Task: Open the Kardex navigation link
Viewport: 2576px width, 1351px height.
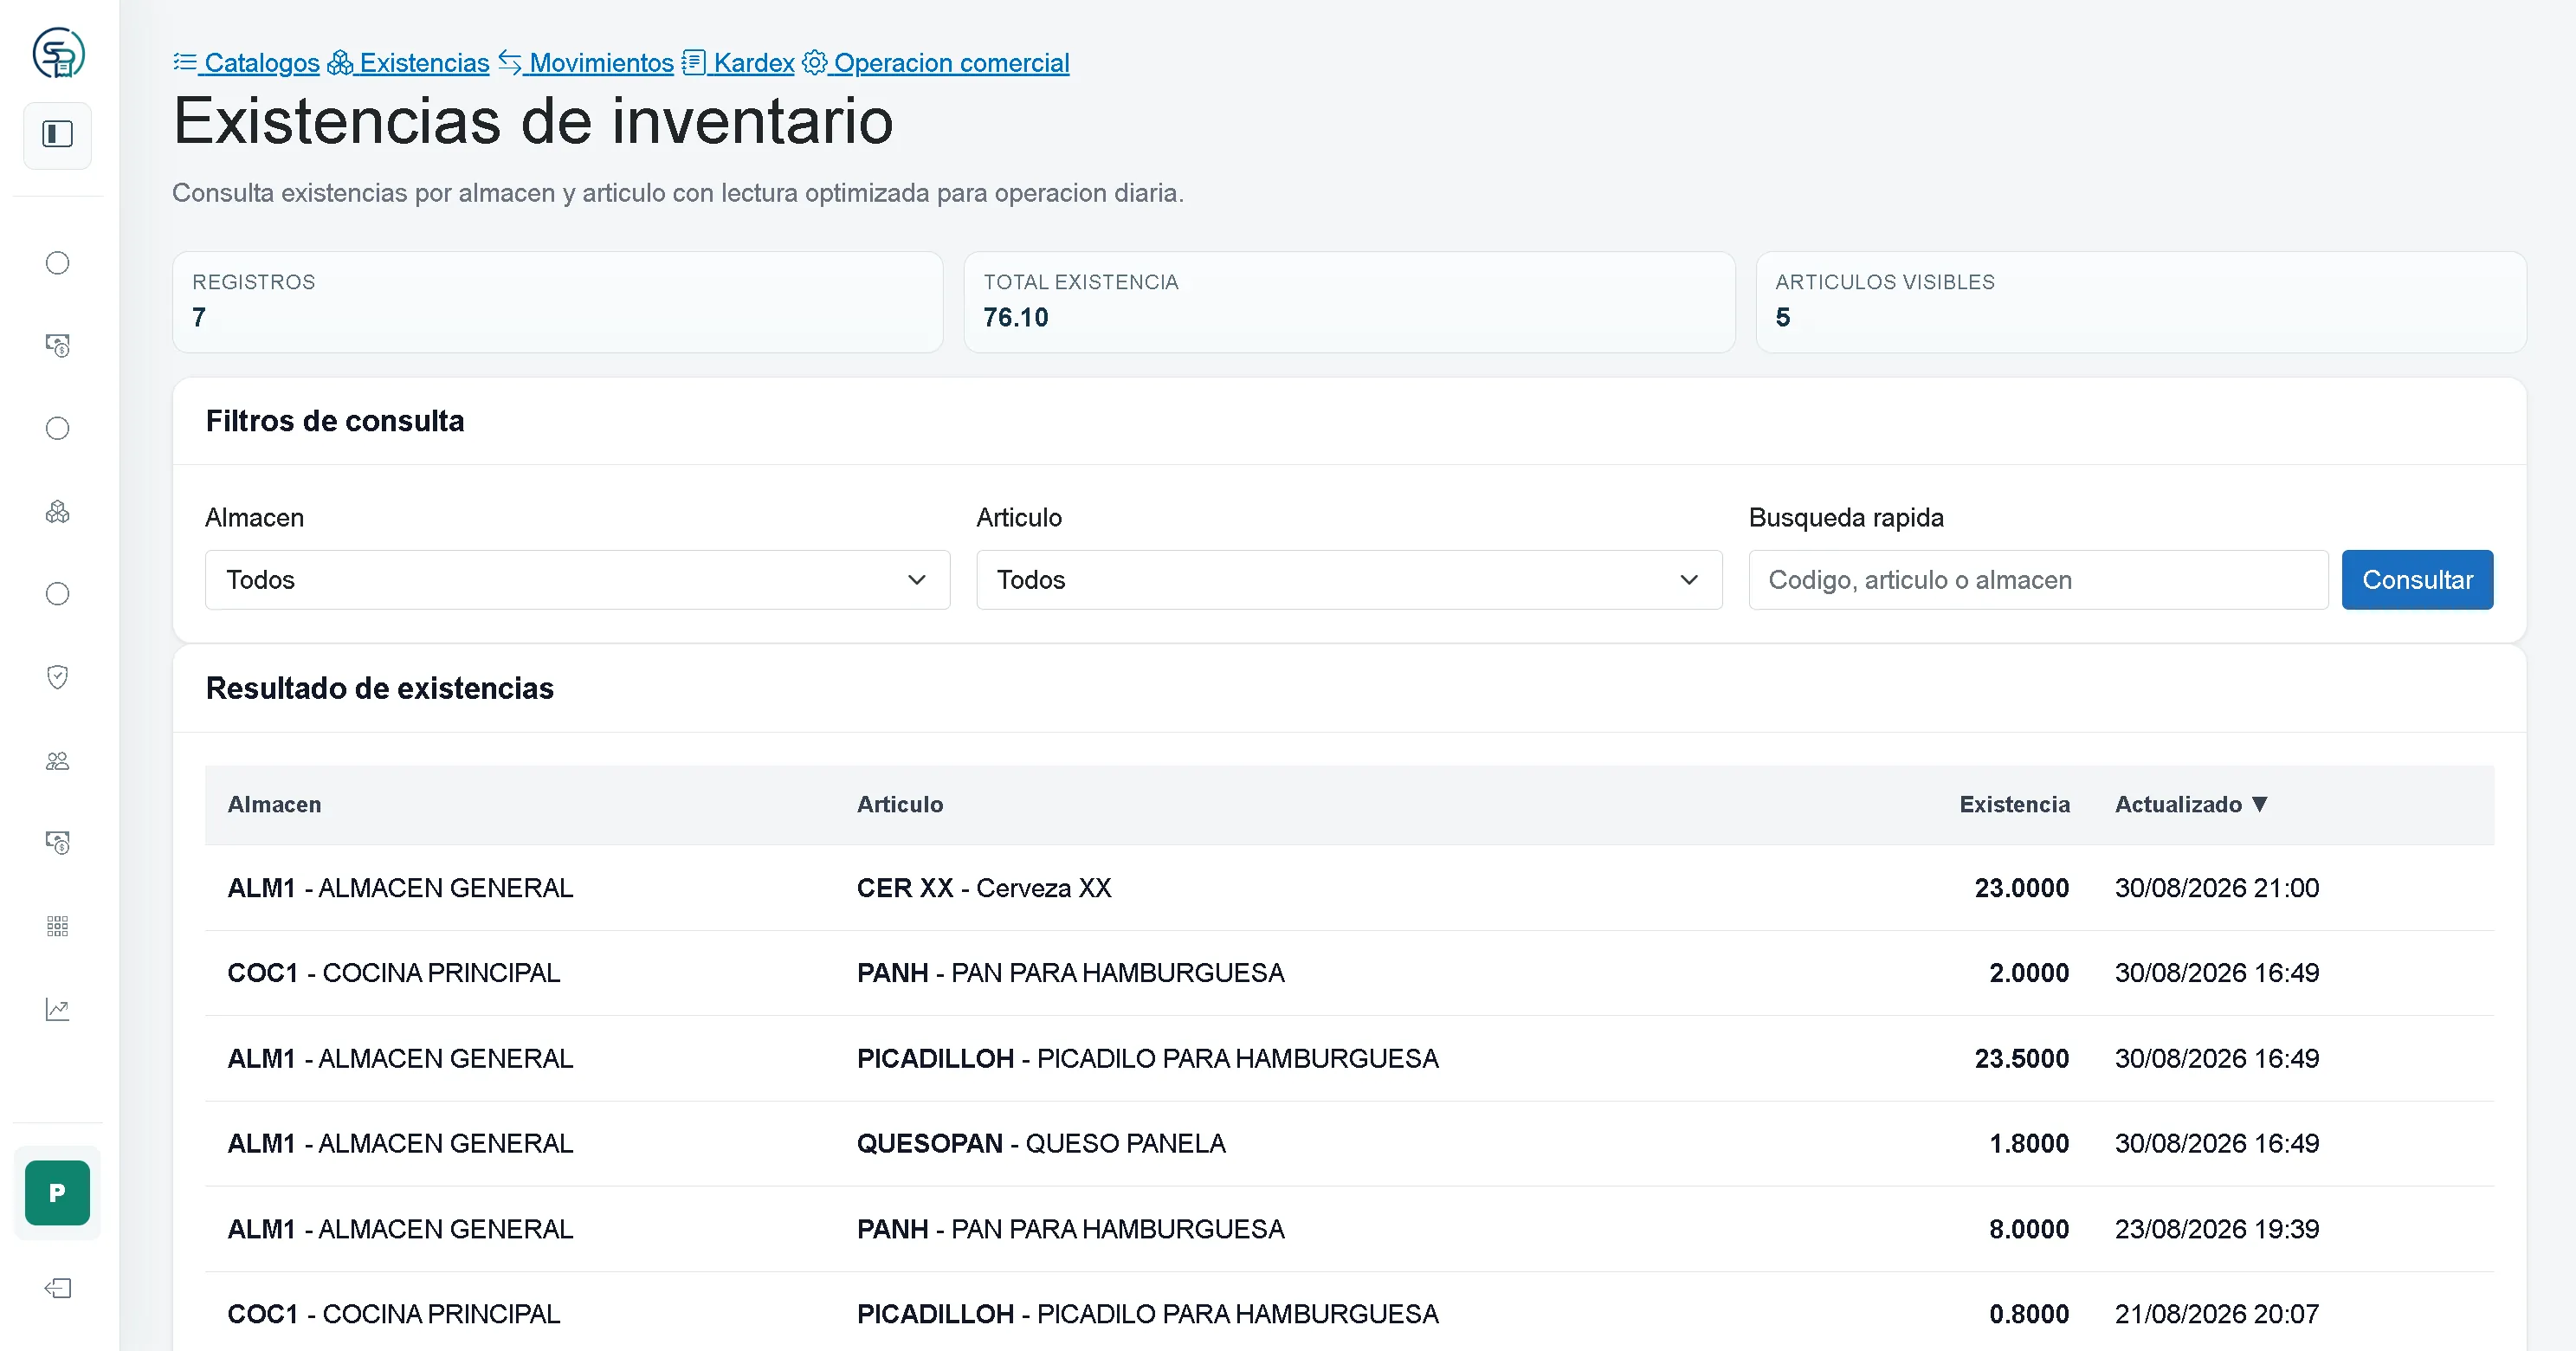Action: click(x=753, y=63)
